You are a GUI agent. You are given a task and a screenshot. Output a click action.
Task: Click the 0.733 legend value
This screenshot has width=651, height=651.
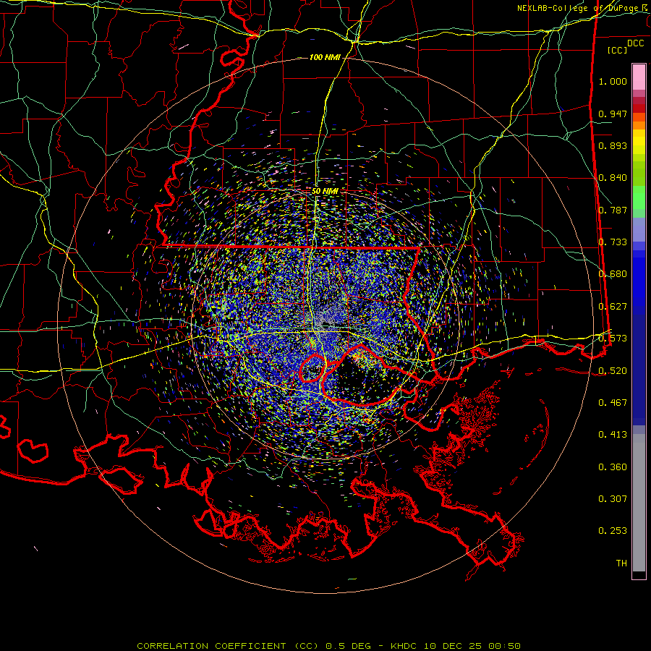point(613,242)
